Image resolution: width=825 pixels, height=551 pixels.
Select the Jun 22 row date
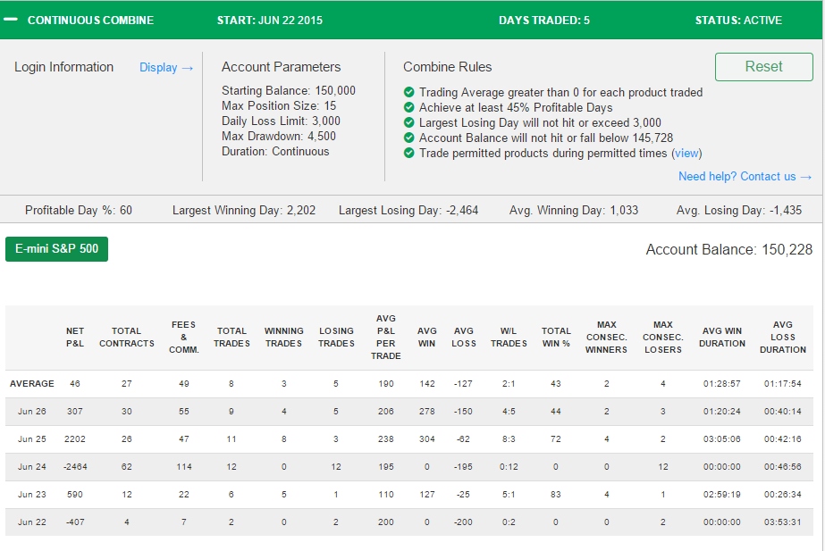tap(32, 522)
